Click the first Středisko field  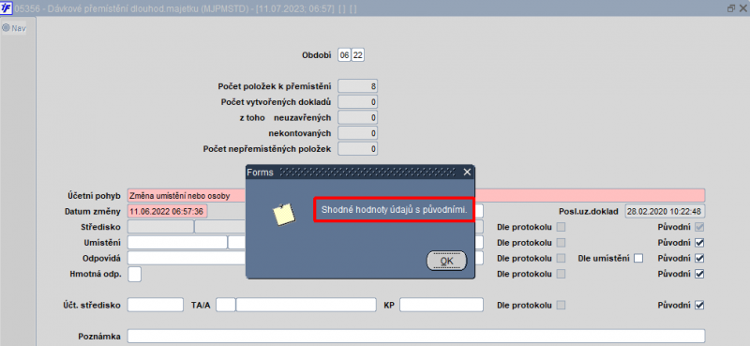[160, 227]
